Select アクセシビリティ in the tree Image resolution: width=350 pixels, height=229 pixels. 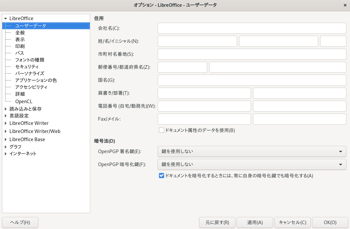tap(31, 87)
